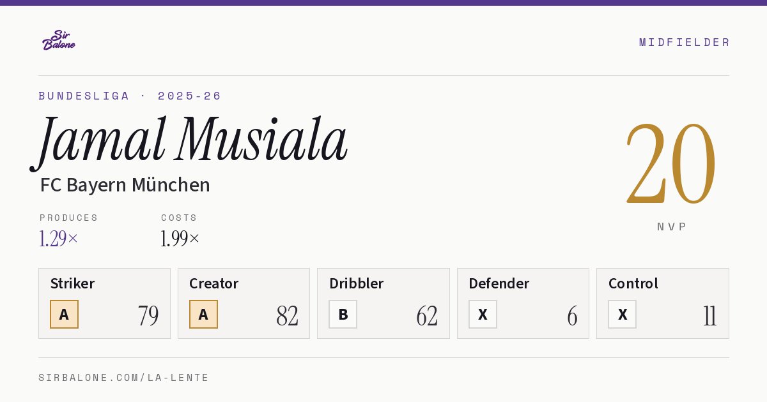767x402 pixels.
Task: Click FC Bayern München team name
Action: (125, 185)
